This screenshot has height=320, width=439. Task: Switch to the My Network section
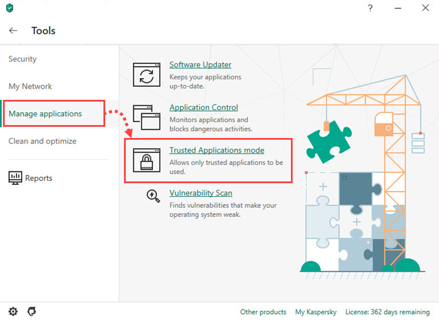point(30,86)
